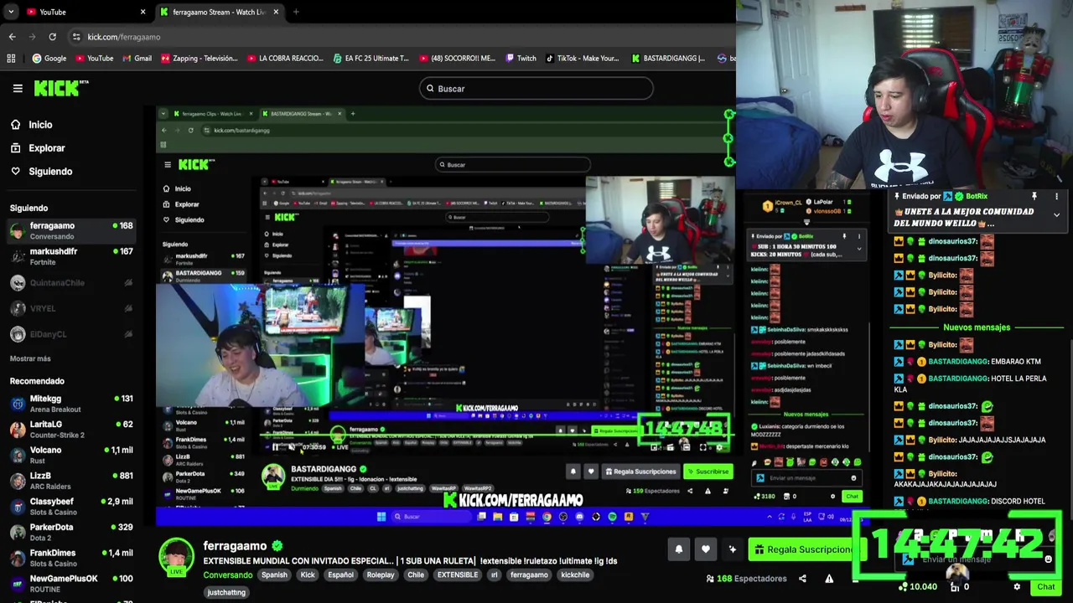Toggle the heart follow button for ferragaamo
Viewport: 1073px width, 603px height.
tap(706, 549)
